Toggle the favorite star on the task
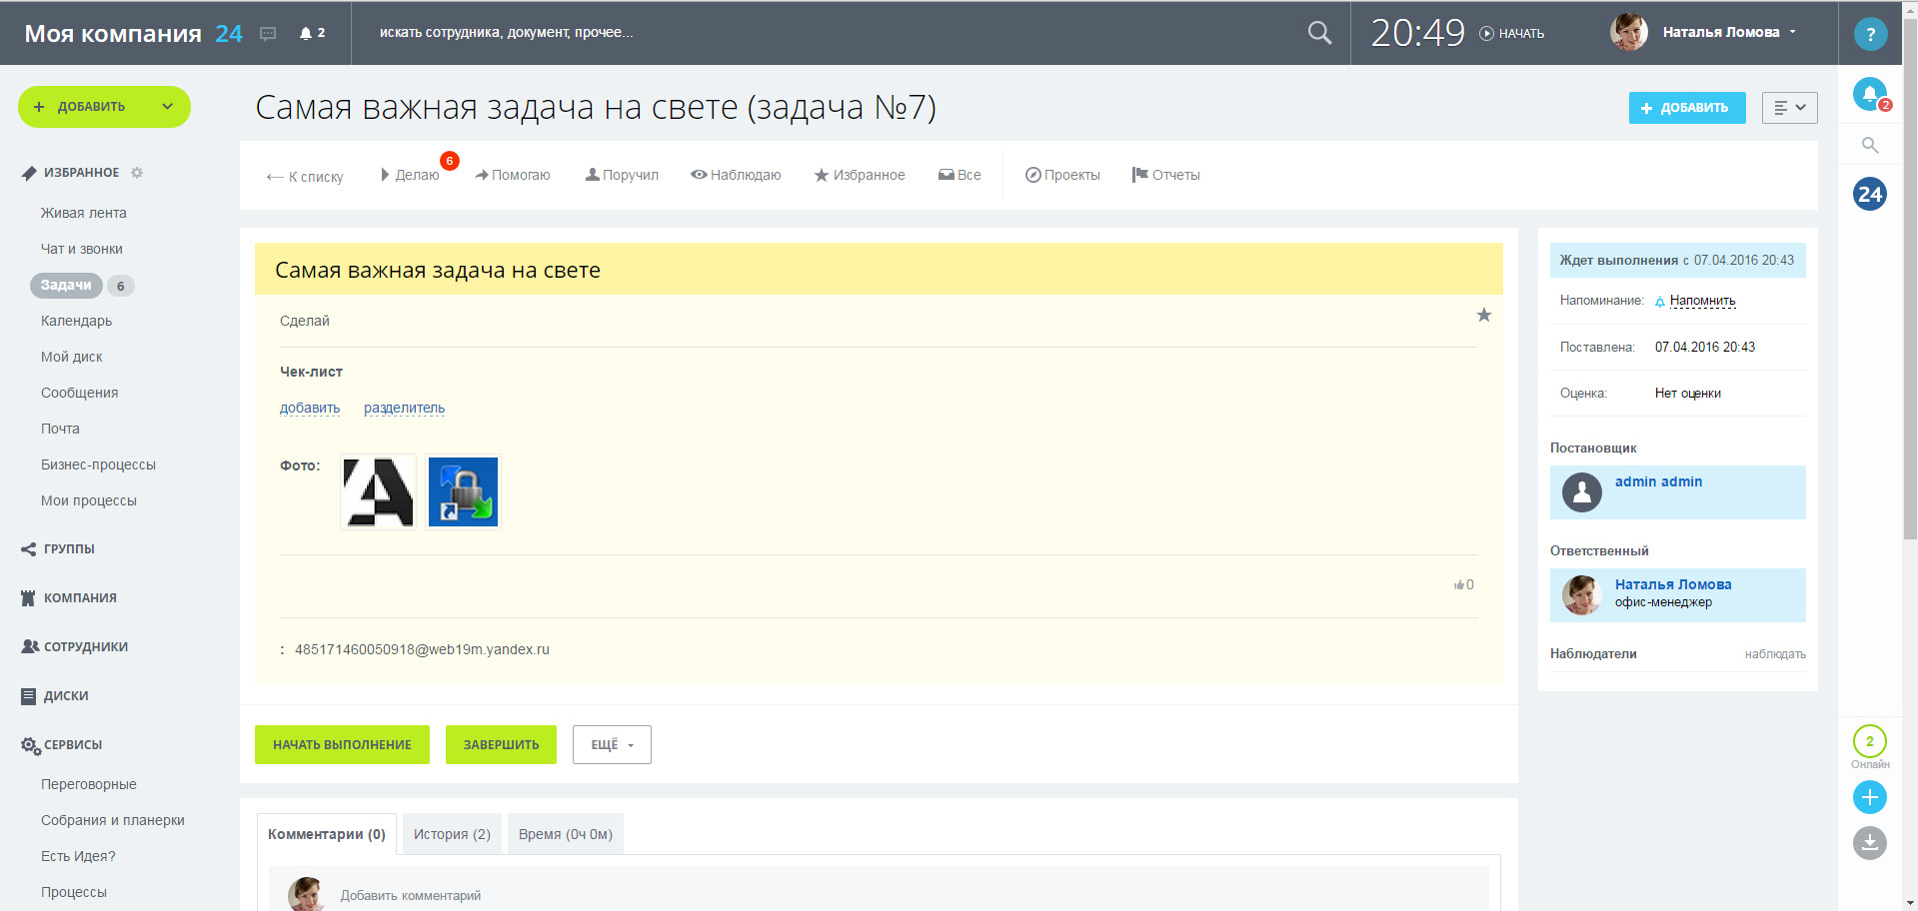The width and height of the screenshot is (1918, 911). (x=1483, y=316)
